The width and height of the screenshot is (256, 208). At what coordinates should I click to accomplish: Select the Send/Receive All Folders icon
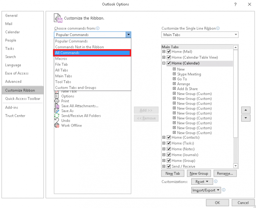tap(57, 116)
